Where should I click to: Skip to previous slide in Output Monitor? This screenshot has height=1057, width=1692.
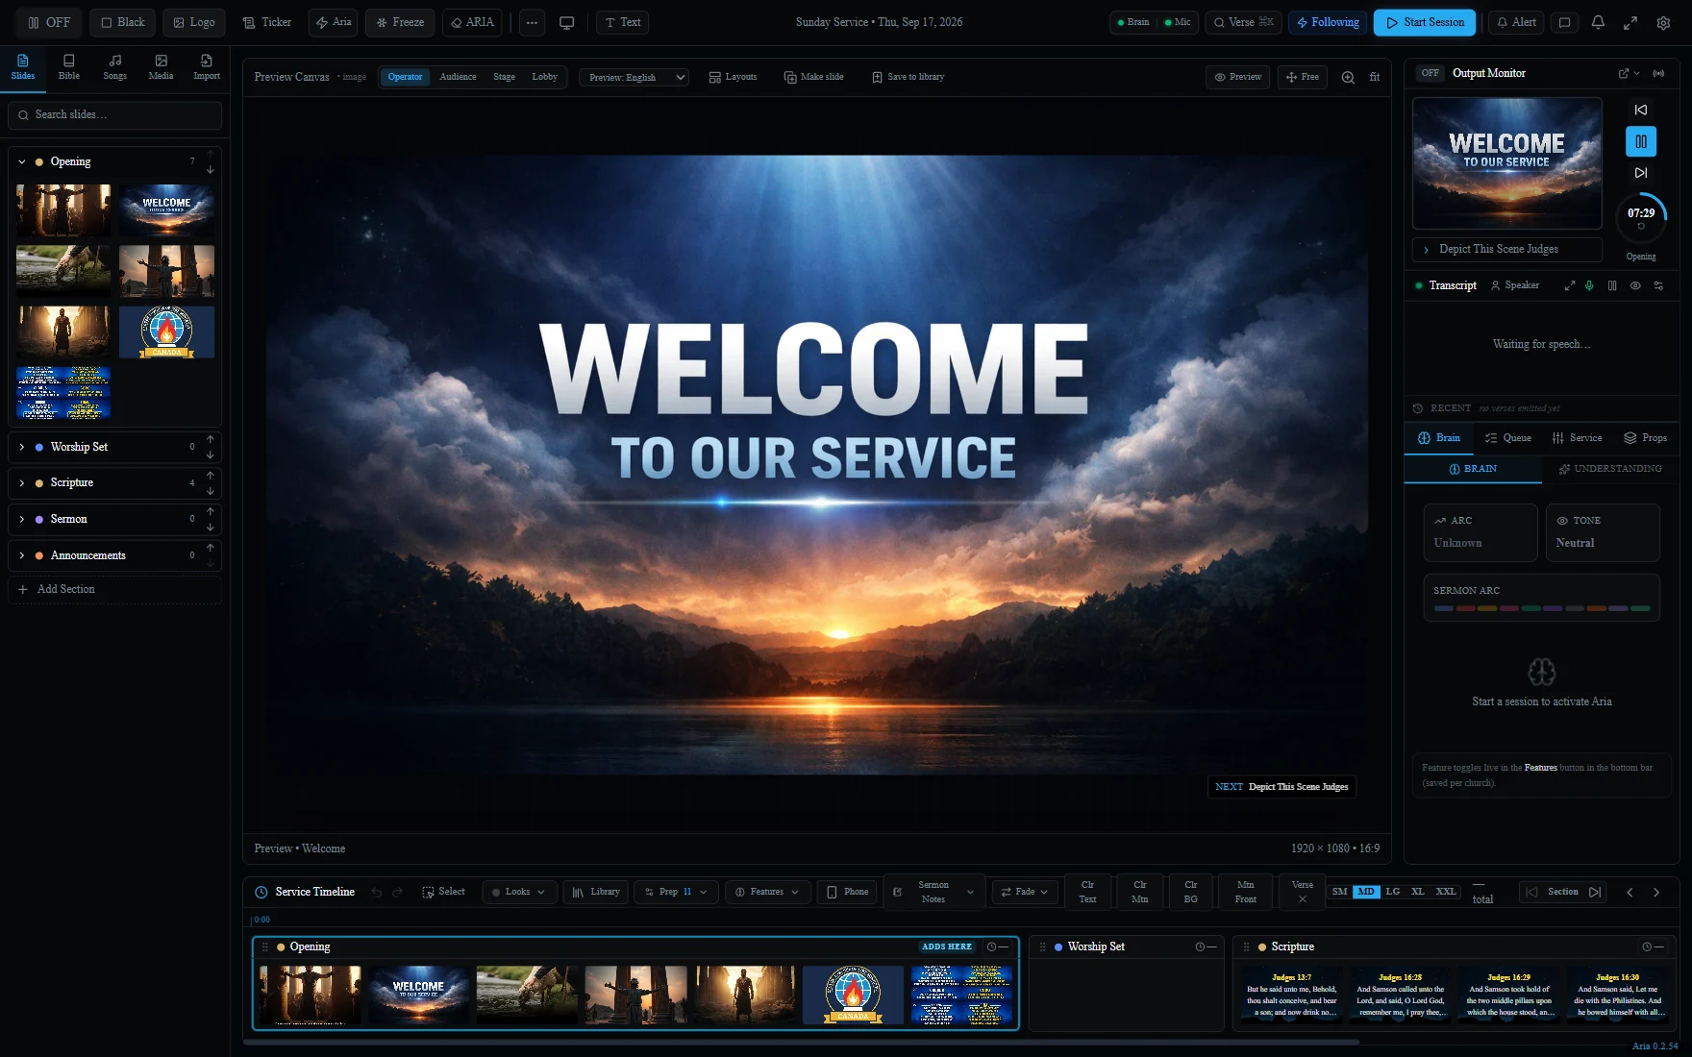tap(1641, 110)
